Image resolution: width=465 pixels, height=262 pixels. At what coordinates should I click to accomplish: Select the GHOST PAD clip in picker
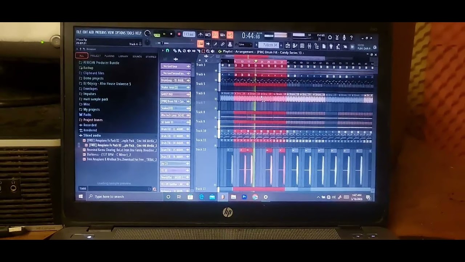175,94
